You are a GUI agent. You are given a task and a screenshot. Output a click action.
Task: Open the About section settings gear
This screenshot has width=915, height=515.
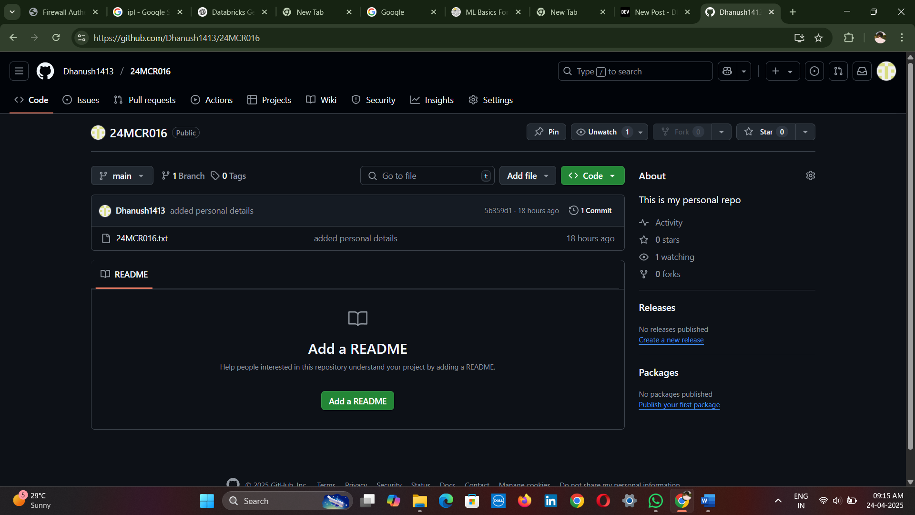pyautogui.click(x=810, y=175)
